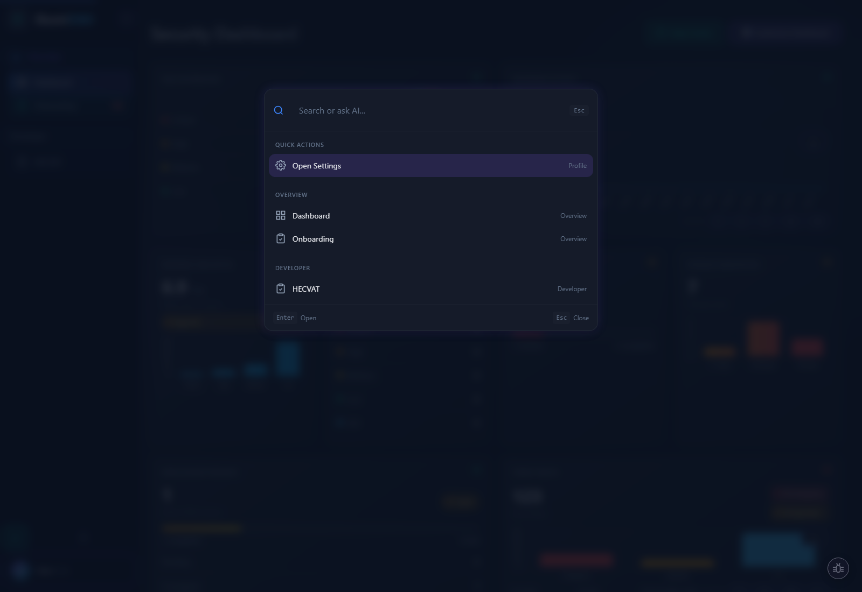Click the gear icon beside Open Settings
The image size is (862, 592).
pos(281,165)
